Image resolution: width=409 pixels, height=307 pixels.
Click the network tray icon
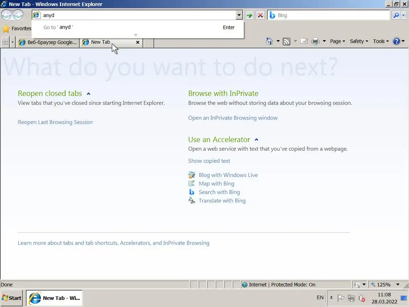(351, 298)
